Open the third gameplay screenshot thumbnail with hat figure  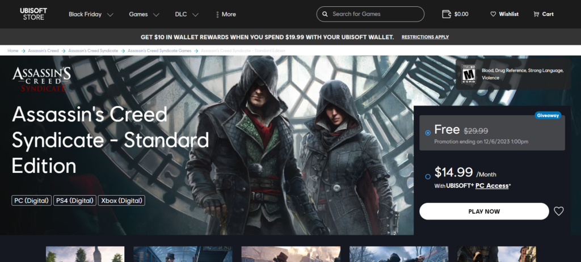pos(291,254)
